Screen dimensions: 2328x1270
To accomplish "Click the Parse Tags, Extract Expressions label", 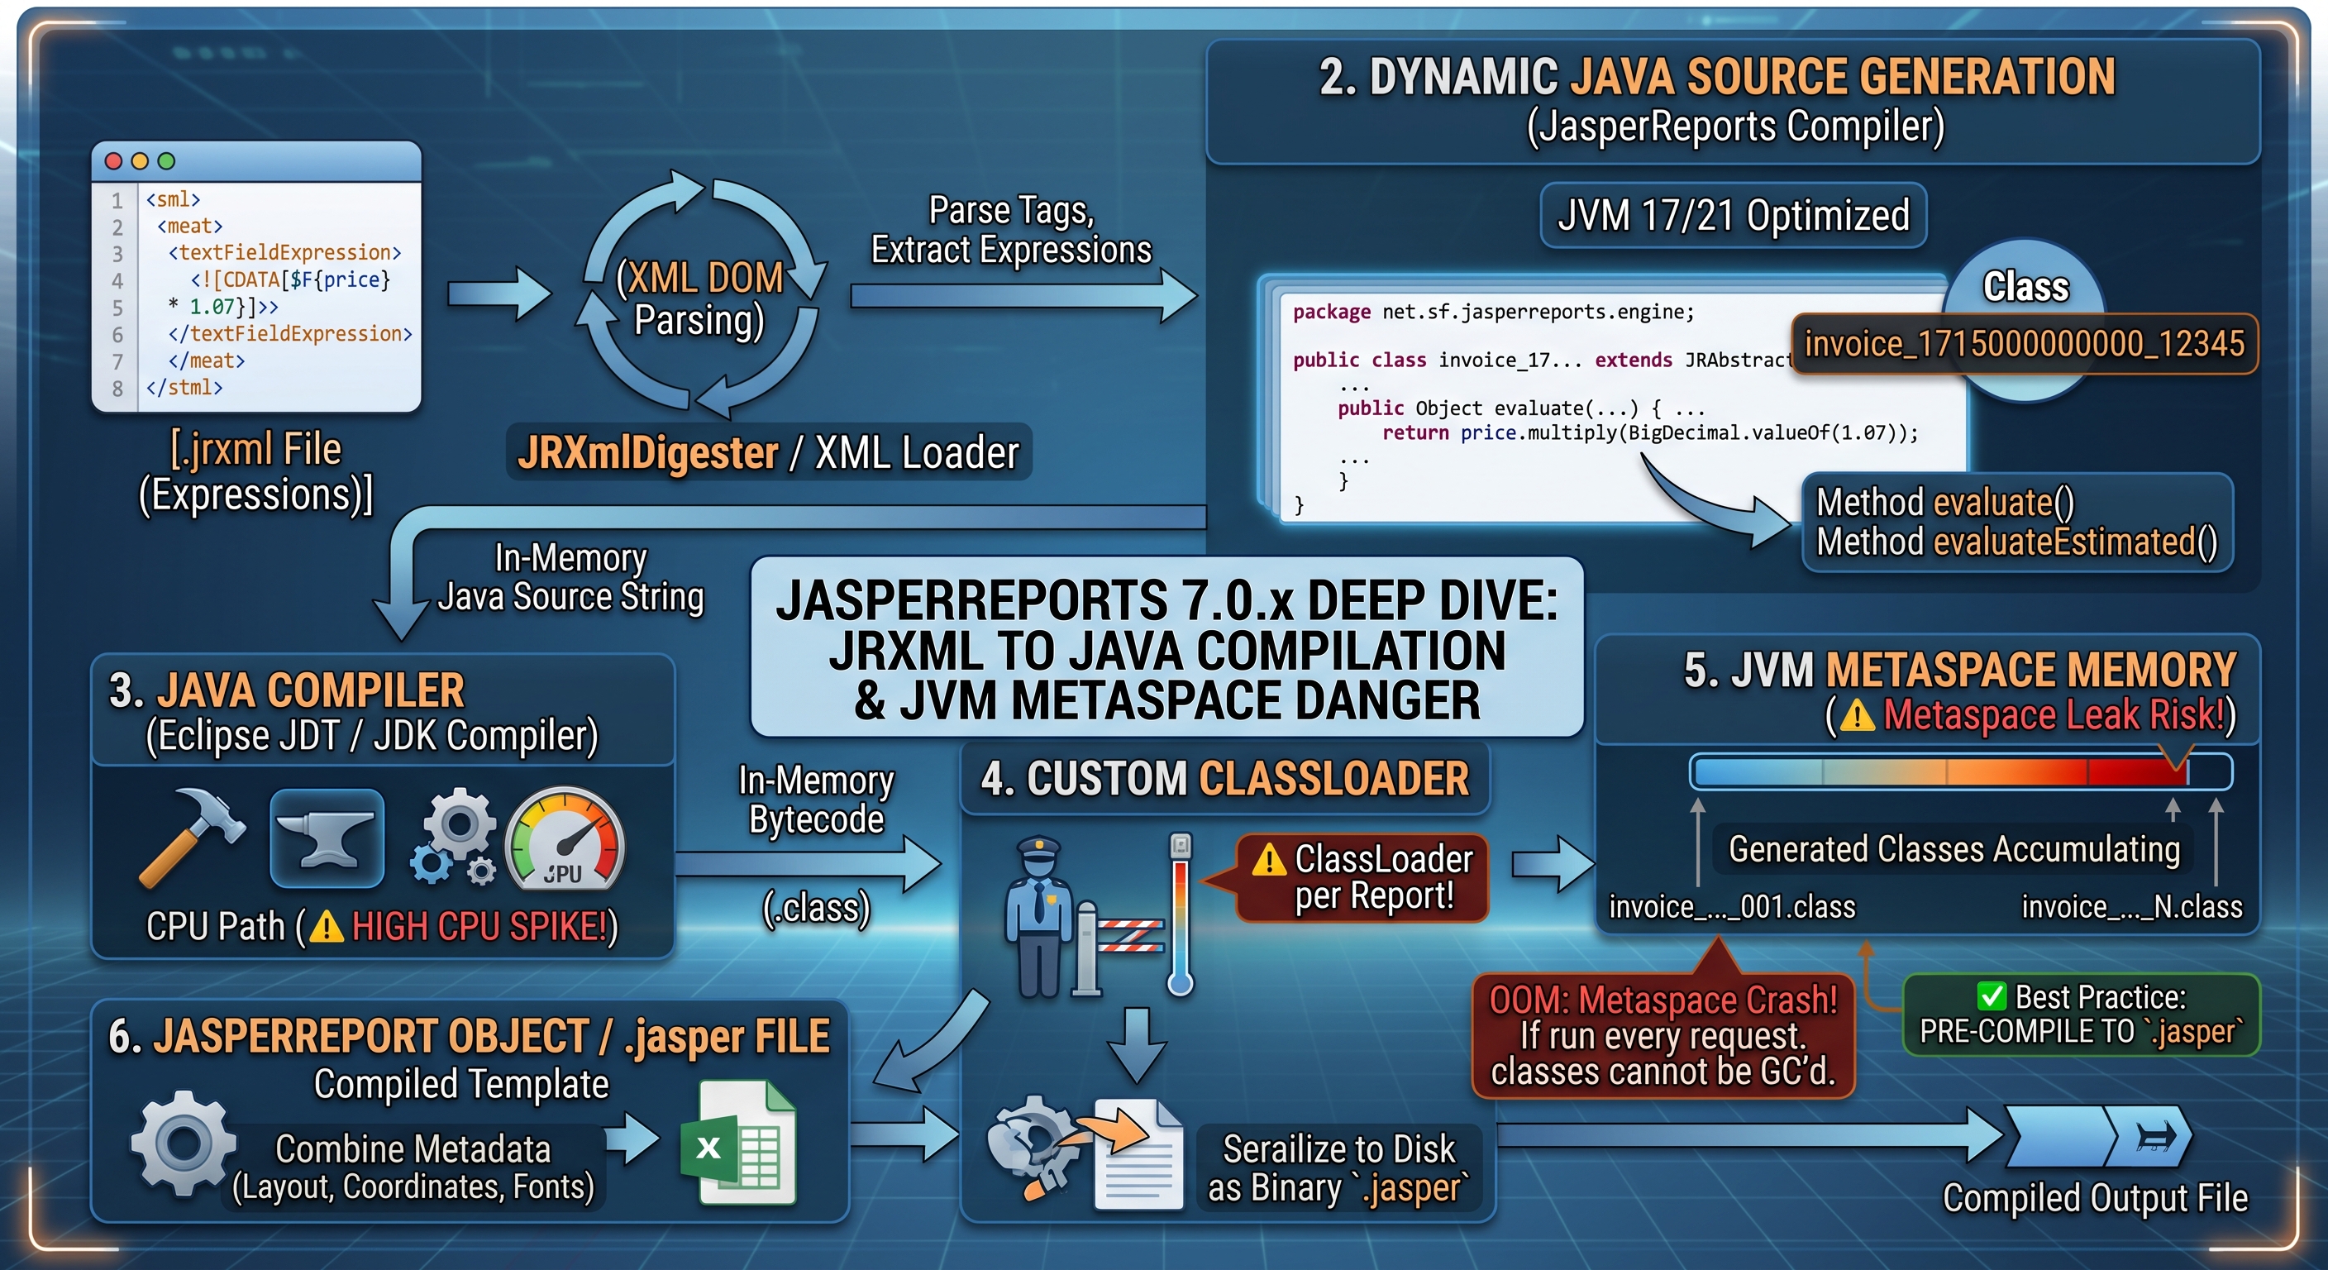I will tap(1011, 231).
